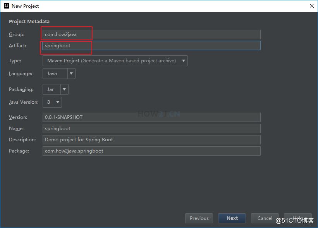Click the Group input field
318x228 pixels.
pyautogui.click(x=151, y=34)
